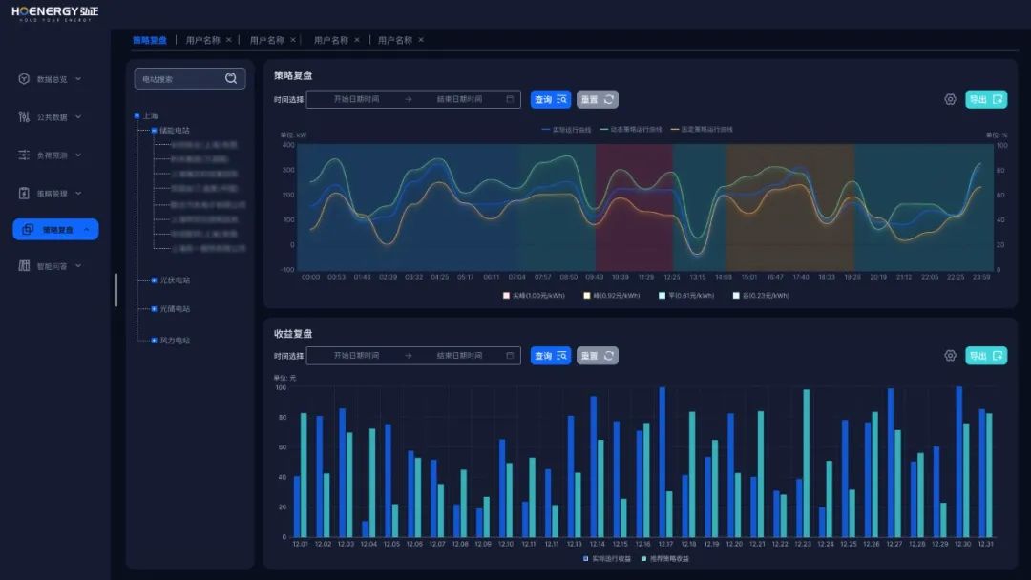This screenshot has width=1031, height=580.
Task: Click the 公共数据 sidebar icon
Action: 24,117
